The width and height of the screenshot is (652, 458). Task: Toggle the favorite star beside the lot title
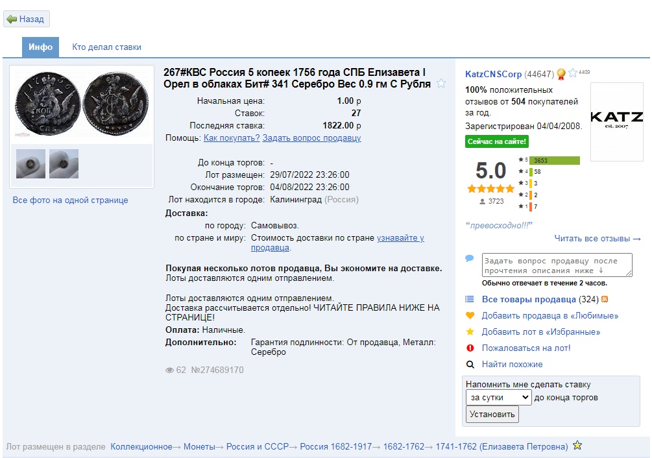[441, 83]
